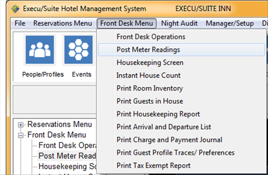Select Front Desk Menu tree item label
Screen dimensions: 268x175
[x=57, y=135]
